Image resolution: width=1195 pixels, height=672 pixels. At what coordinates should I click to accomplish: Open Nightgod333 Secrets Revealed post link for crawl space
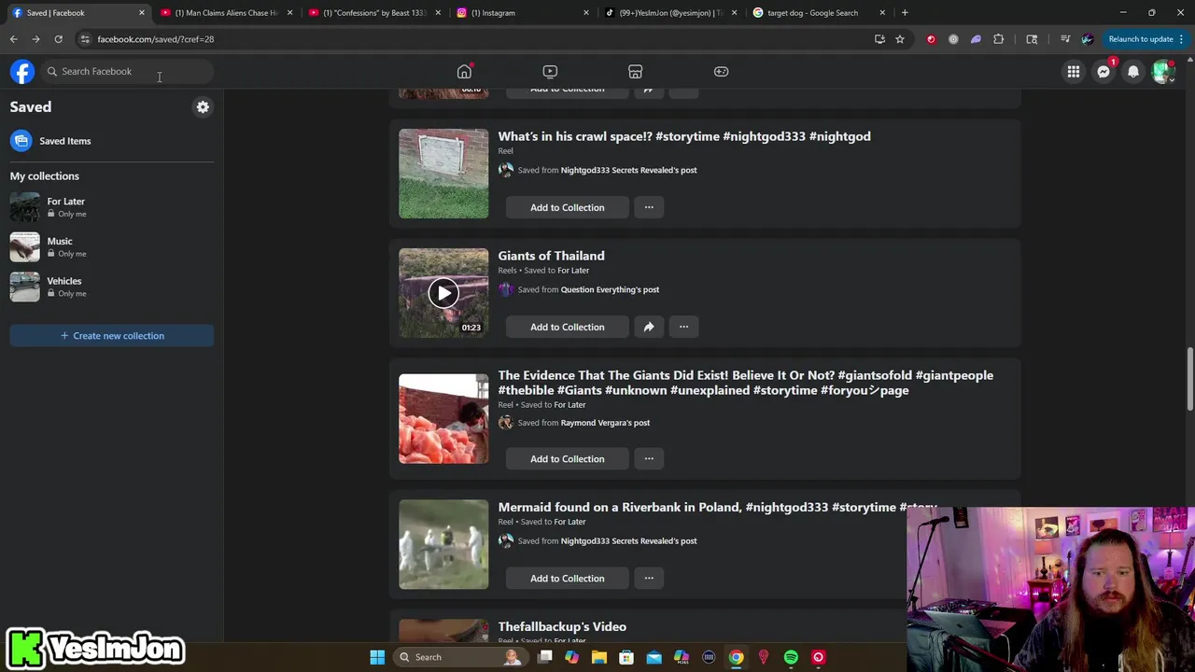628,170
